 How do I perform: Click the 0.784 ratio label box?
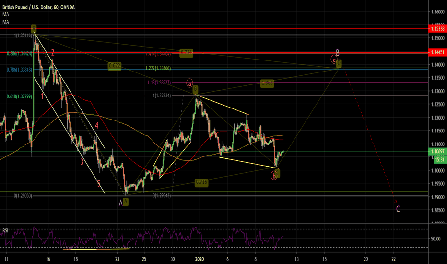point(187,52)
